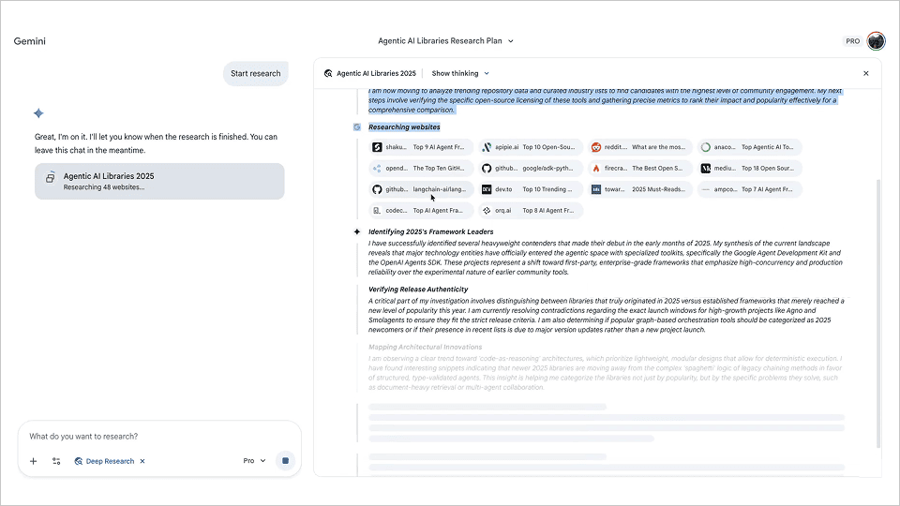Toggle the Show thinking dropdown

460,73
